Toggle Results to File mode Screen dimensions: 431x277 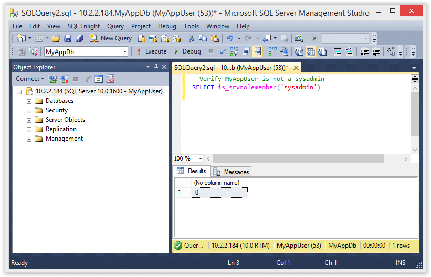pyautogui.click(x=322, y=51)
